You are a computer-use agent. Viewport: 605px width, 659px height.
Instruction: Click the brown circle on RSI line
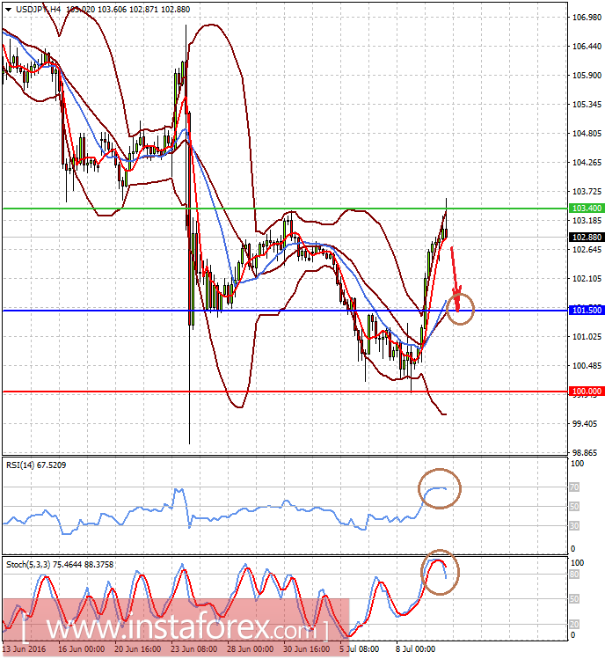click(440, 488)
